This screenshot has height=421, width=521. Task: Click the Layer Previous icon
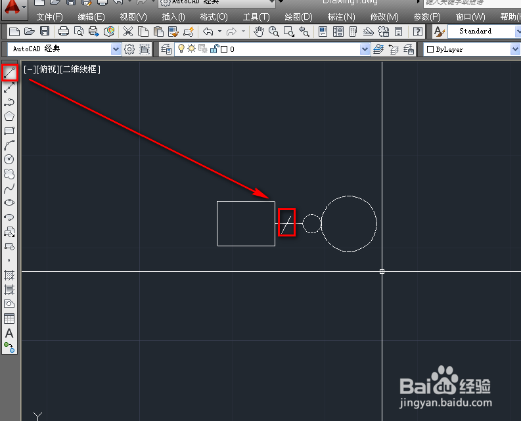point(394,49)
